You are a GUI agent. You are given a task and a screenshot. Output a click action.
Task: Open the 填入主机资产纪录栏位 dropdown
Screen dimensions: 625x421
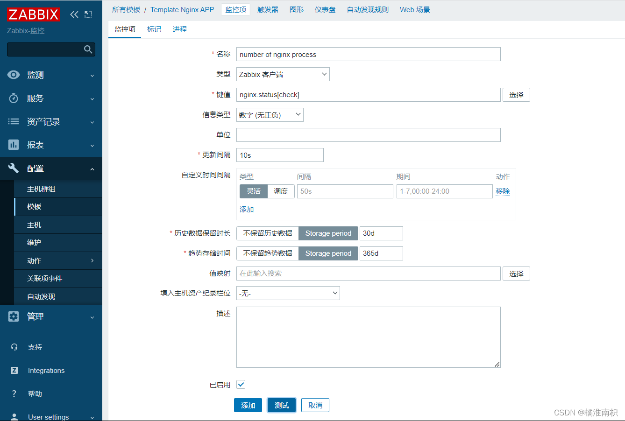tap(288, 293)
